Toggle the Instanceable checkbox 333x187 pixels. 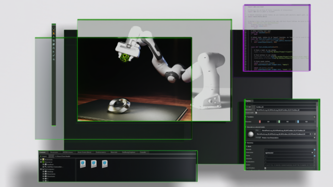256,113
